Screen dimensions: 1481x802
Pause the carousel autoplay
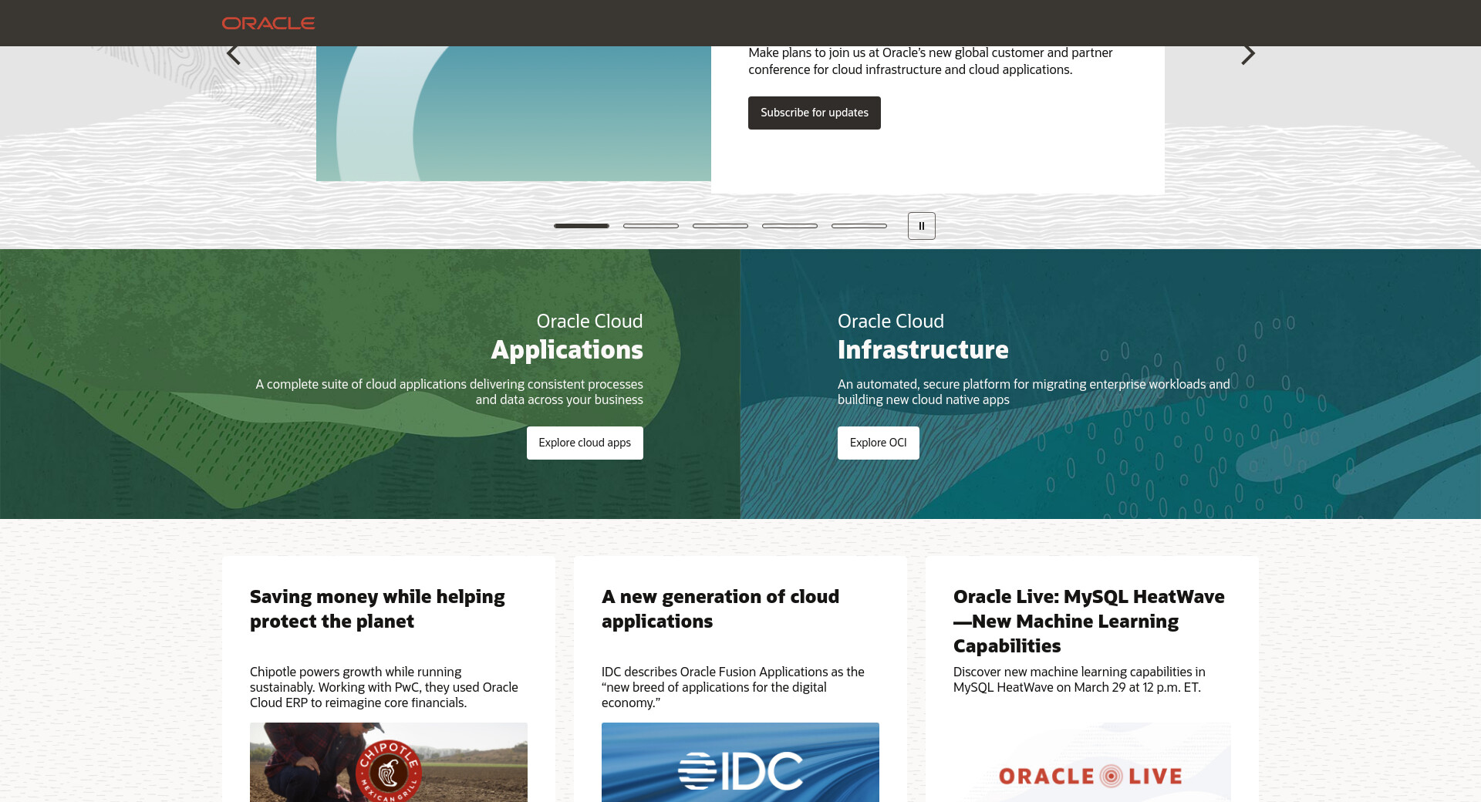[x=921, y=226]
